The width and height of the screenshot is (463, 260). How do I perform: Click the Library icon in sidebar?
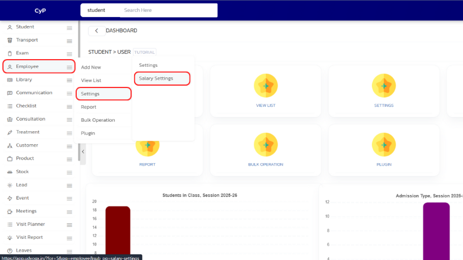[x=9, y=80]
